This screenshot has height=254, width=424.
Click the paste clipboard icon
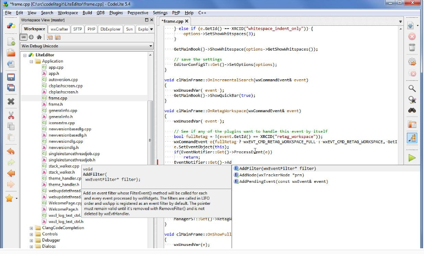(x=11, y=138)
